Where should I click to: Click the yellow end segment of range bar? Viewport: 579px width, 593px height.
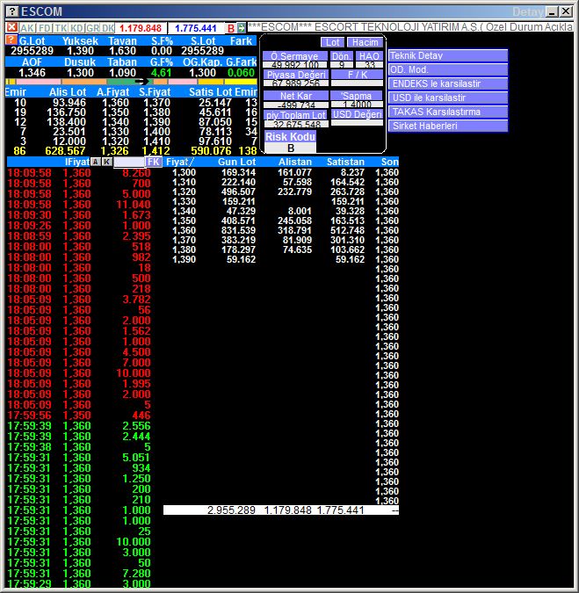[241, 82]
